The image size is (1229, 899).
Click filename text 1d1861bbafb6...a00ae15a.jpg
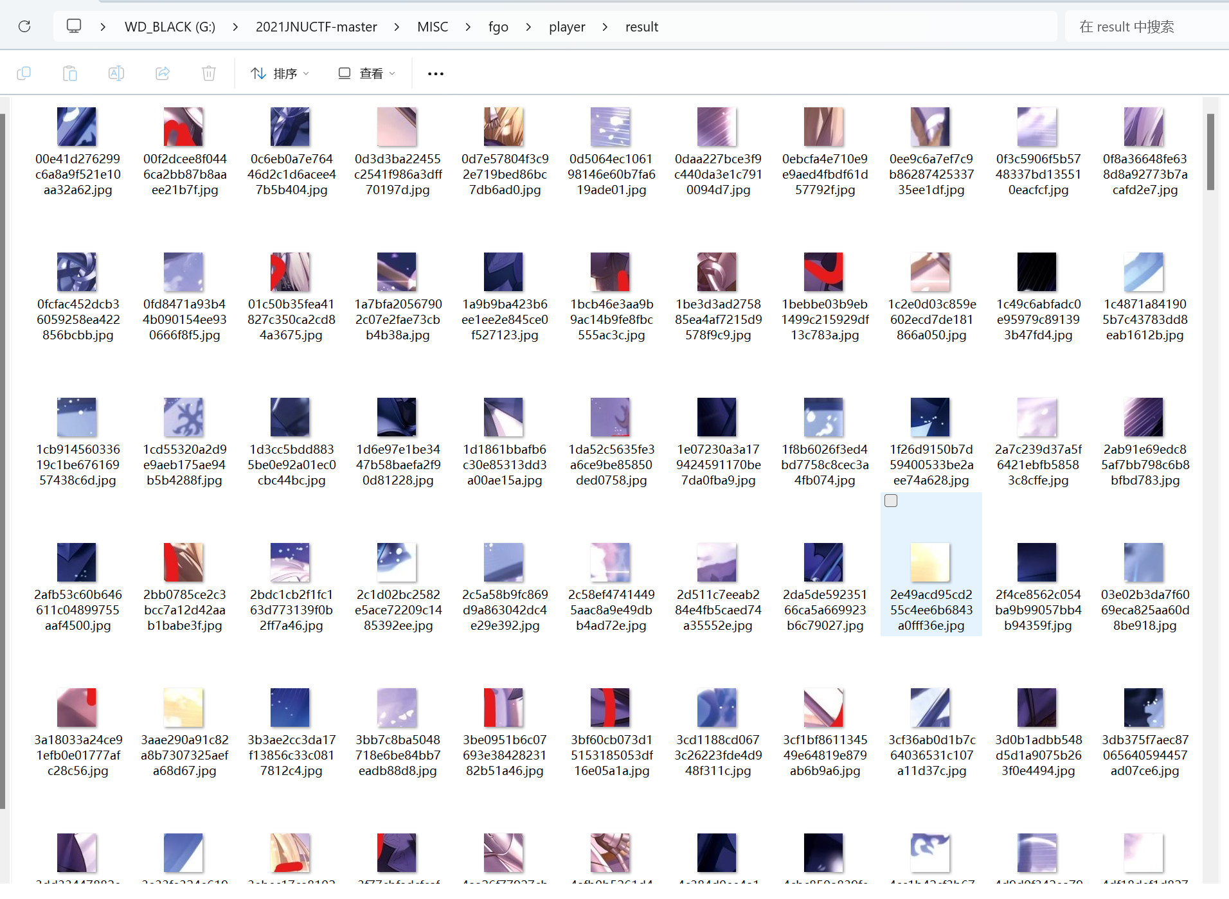pos(505,465)
